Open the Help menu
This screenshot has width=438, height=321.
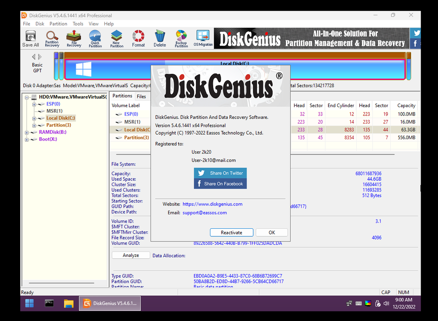109,24
